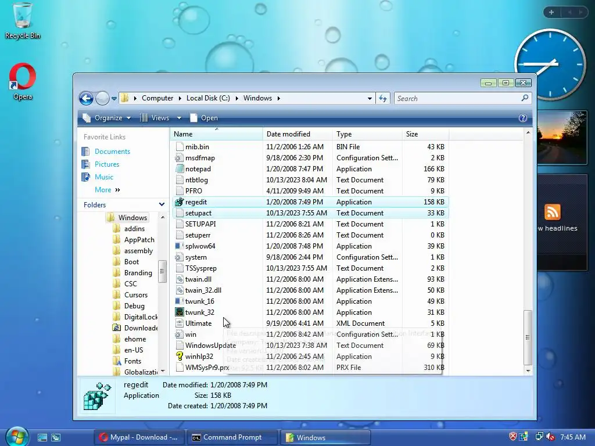Select the twunk_32 file icon
The height and width of the screenshot is (446, 595).
[179, 312]
